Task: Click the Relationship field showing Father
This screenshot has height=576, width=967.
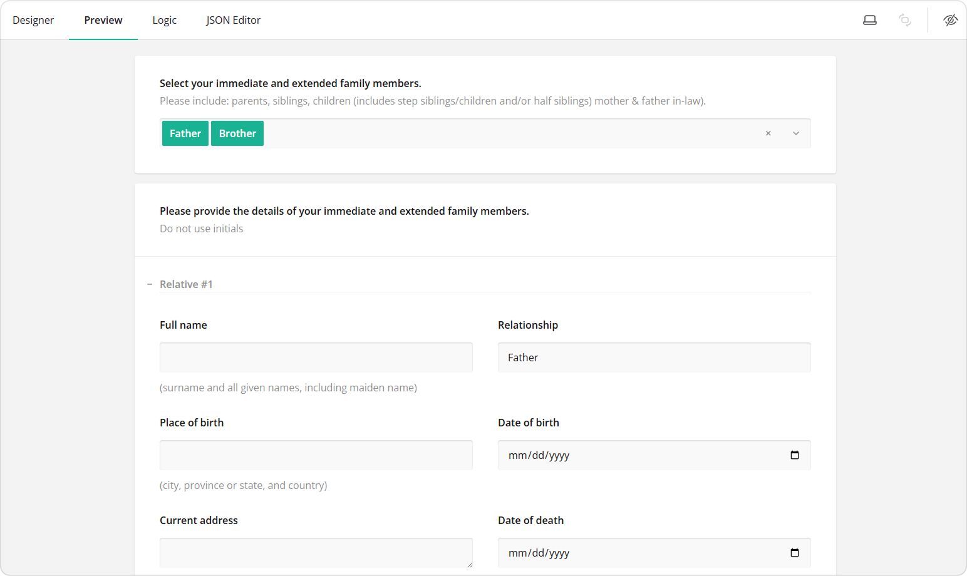Action: [x=654, y=357]
